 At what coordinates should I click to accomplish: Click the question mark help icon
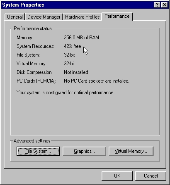(157, 5)
